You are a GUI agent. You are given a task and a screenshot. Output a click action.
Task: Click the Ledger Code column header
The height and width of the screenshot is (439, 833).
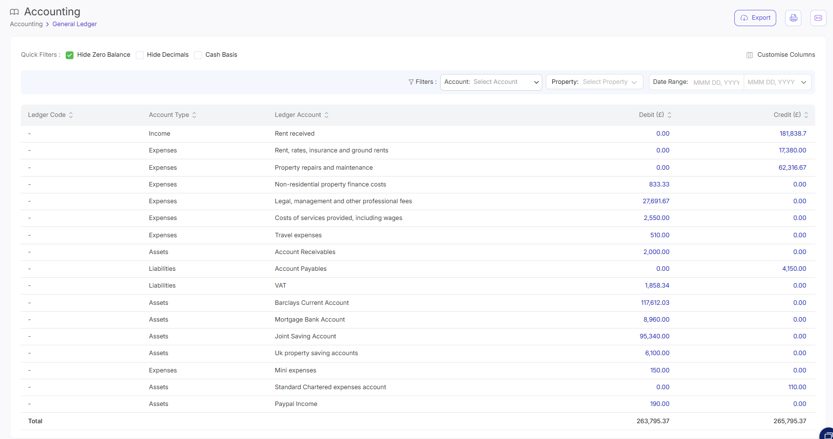pyautogui.click(x=46, y=115)
